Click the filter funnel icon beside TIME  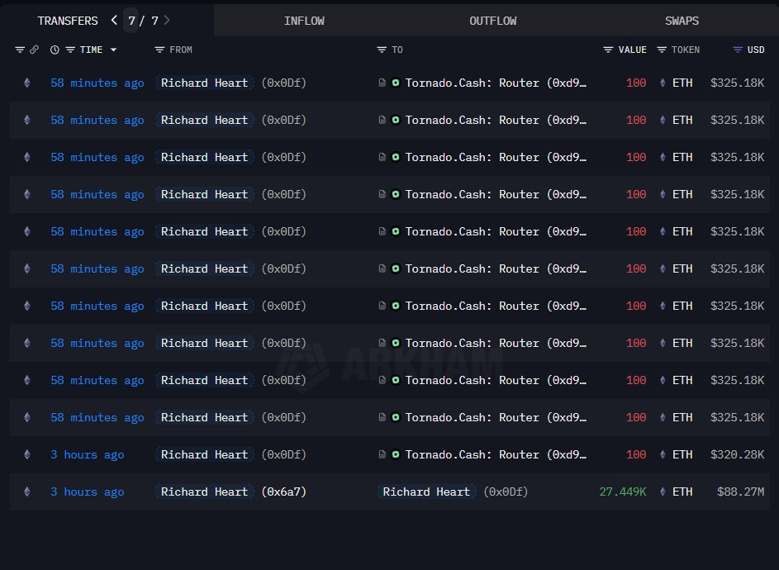coord(69,50)
